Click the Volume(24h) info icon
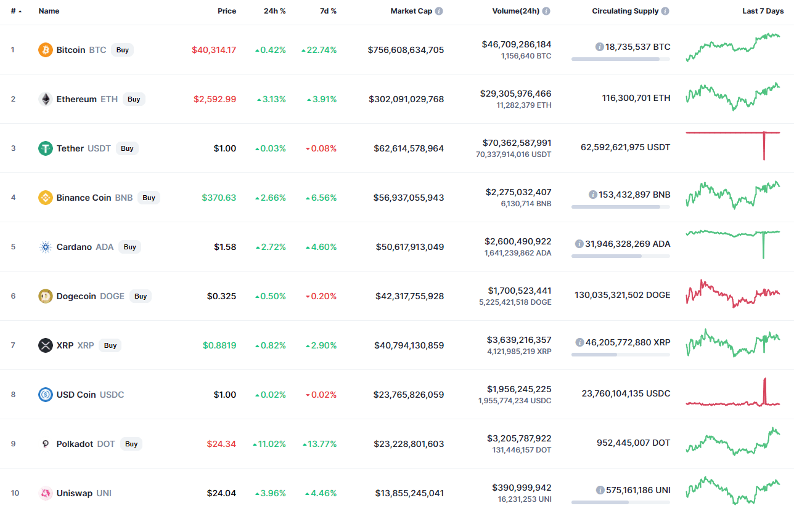This screenshot has width=794, height=511. (x=546, y=11)
